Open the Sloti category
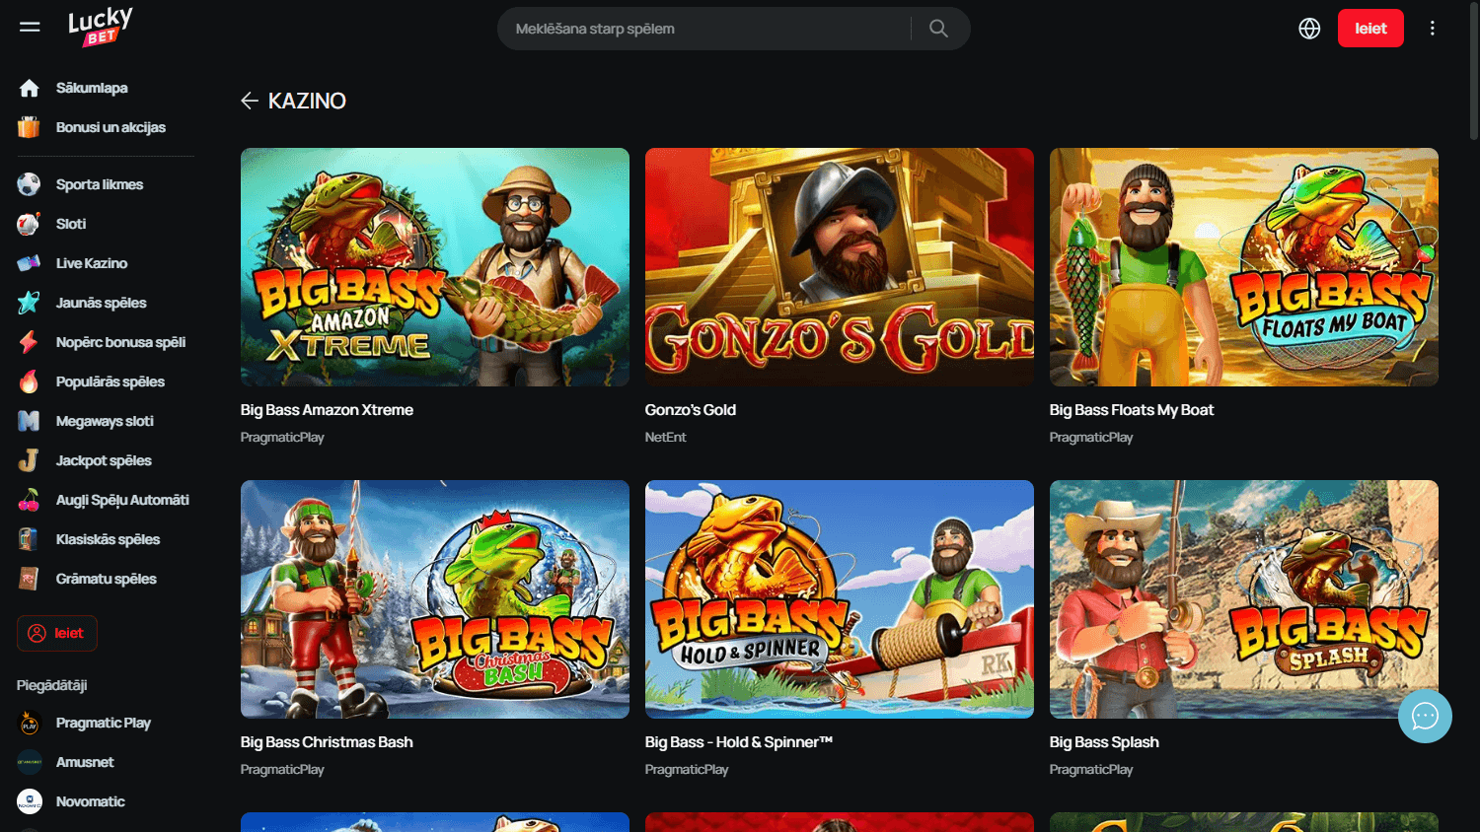 (71, 224)
